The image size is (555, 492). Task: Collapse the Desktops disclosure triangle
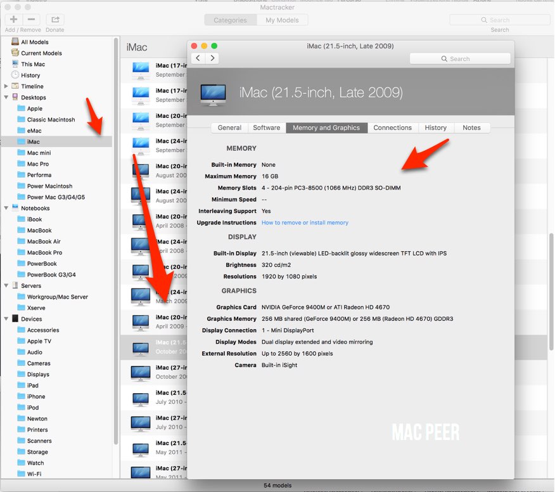[6, 97]
